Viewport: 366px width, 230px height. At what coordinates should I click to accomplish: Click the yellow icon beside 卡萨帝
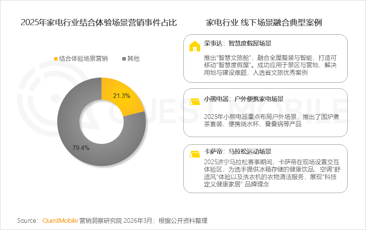pyautogui.click(x=195, y=154)
